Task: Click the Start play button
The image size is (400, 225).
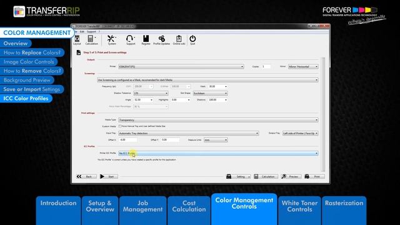Action: coord(108,176)
